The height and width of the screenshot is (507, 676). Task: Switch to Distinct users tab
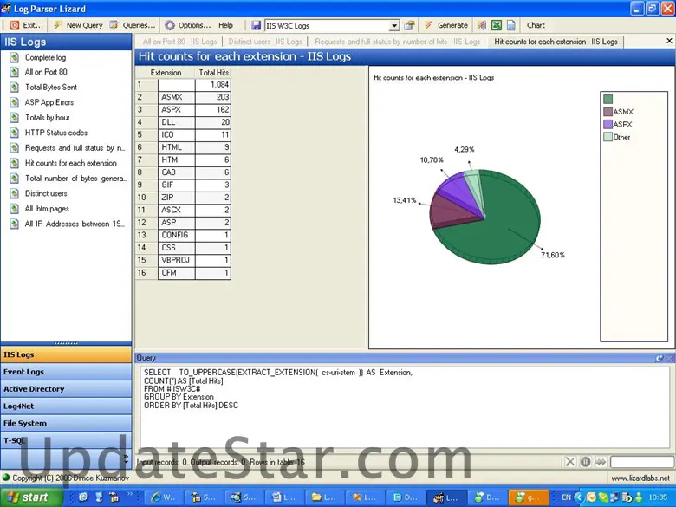tap(265, 42)
